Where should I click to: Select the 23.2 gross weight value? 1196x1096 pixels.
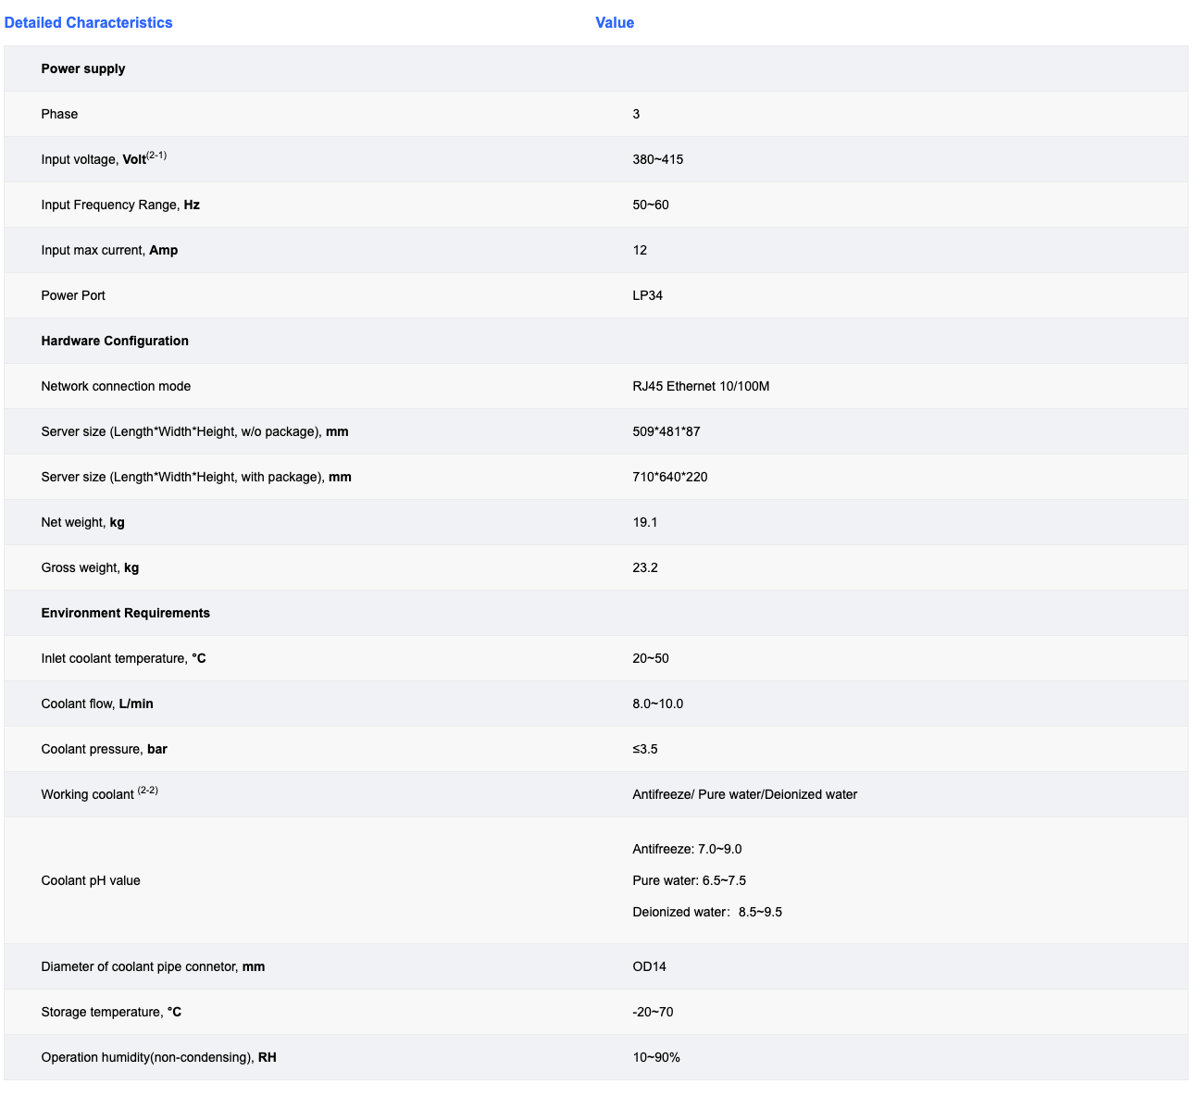645,567
